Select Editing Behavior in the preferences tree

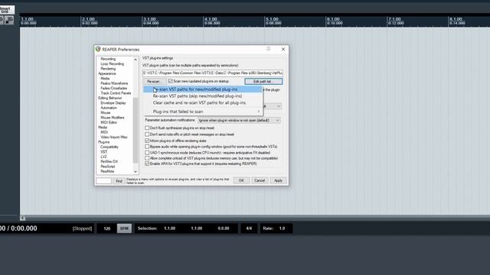coord(110,98)
